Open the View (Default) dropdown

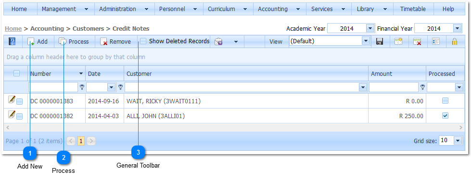(366, 41)
